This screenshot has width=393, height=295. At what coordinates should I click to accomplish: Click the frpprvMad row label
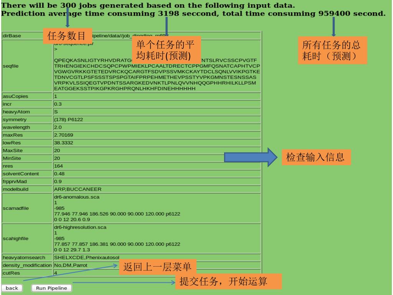(x=15, y=182)
